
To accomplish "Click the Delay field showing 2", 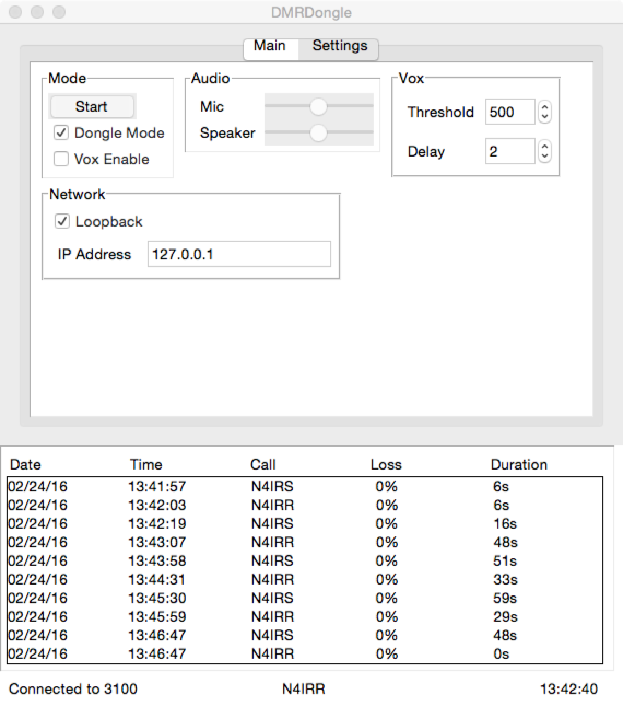I will tap(510, 151).
